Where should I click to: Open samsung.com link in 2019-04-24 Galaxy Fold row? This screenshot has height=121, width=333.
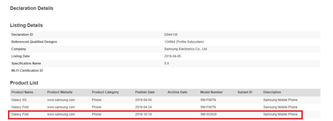61,107
